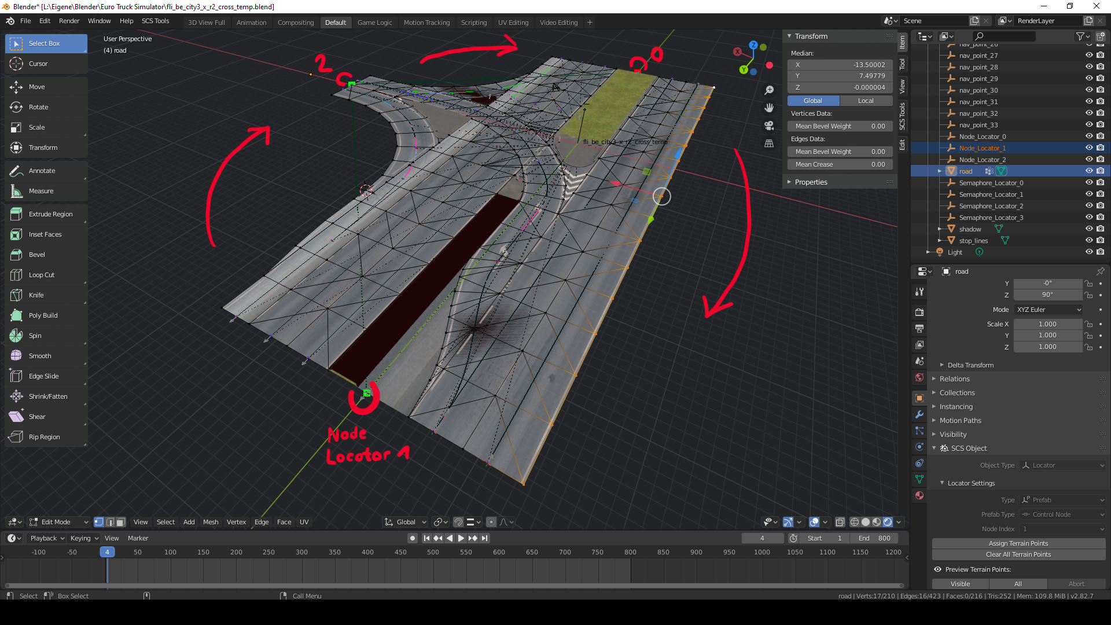The height and width of the screenshot is (625, 1111).
Task: Expand the Relations panel
Action: coord(954,379)
